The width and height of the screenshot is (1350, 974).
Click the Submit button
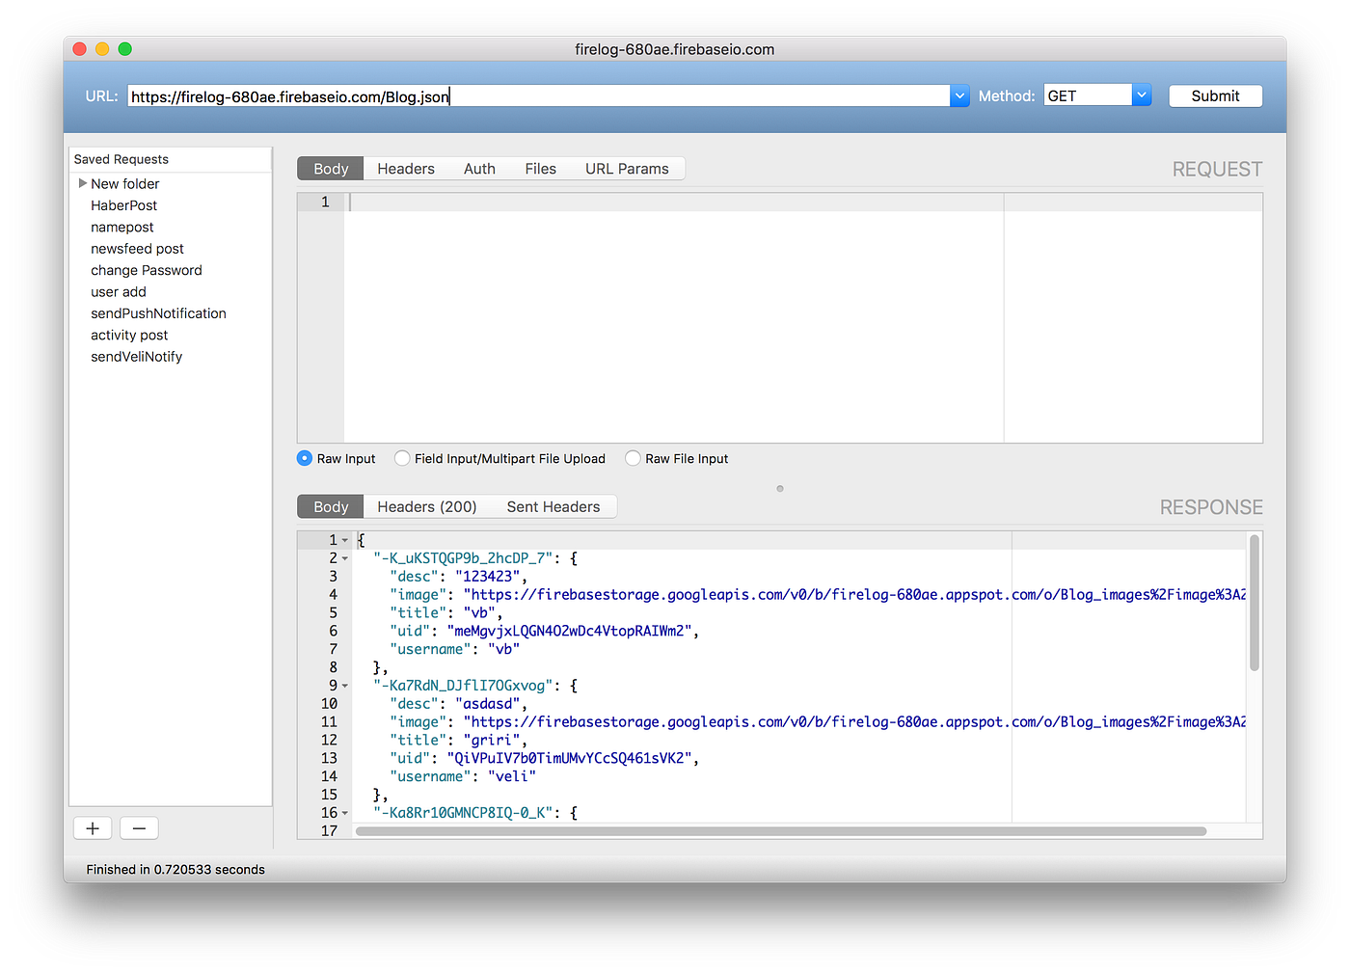coord(1215,95)
